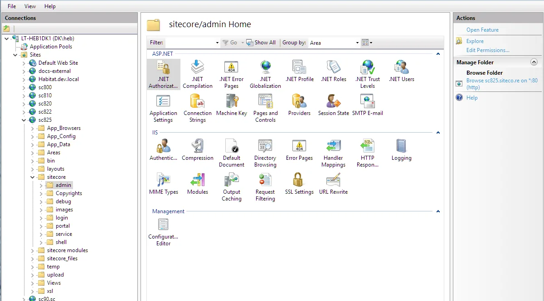
Task: Expand the sc800 site node
Action: point(24,87)
